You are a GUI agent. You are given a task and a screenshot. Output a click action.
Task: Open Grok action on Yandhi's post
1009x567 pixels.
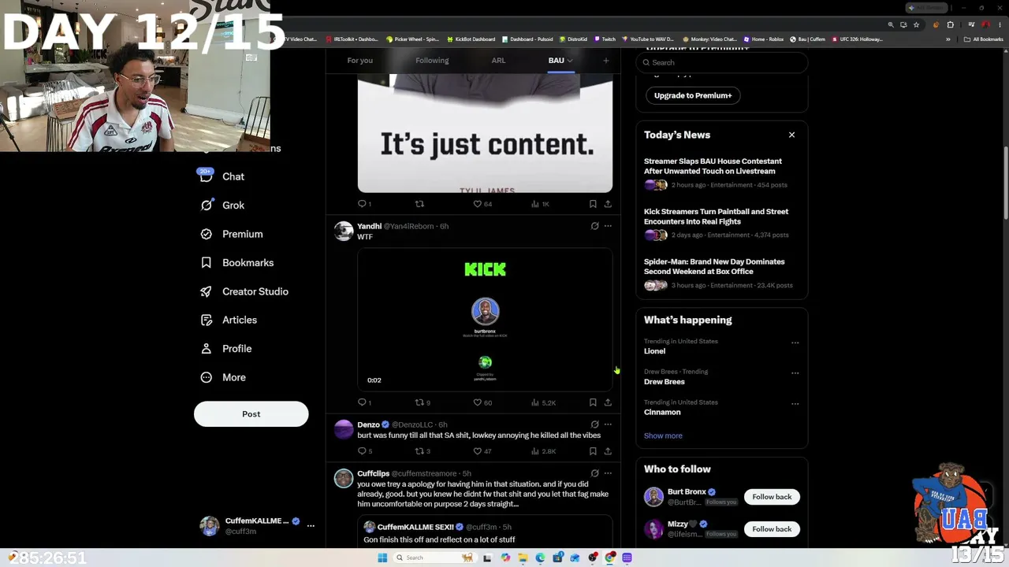coord(594,226)
